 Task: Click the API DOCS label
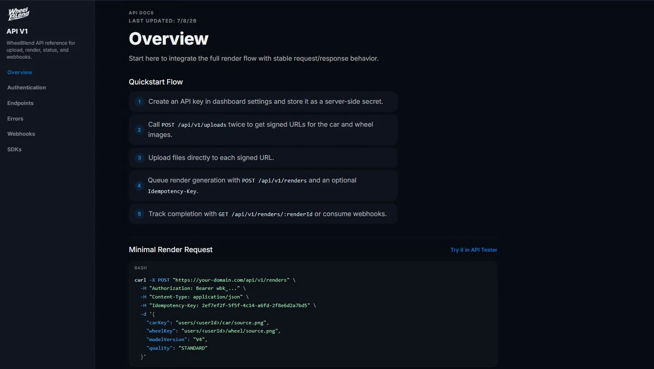point(141,13)
